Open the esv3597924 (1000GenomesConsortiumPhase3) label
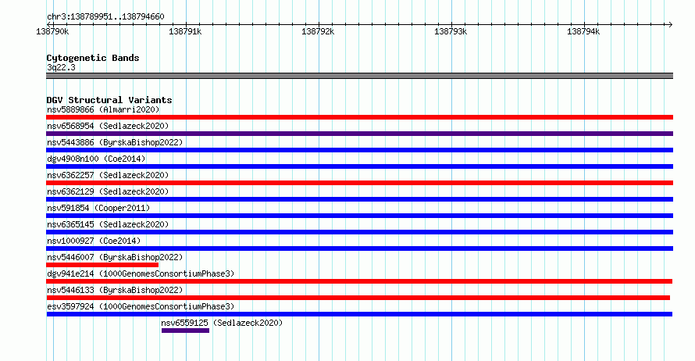Viewport: 695px width, 361px height. (141, 306)
